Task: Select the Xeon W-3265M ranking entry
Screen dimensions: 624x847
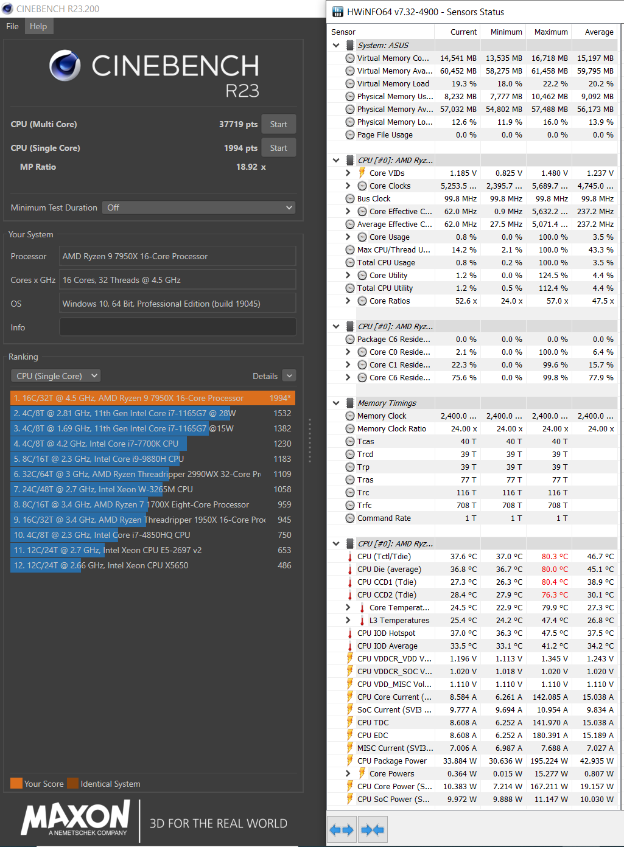Action: pos(153,489)
